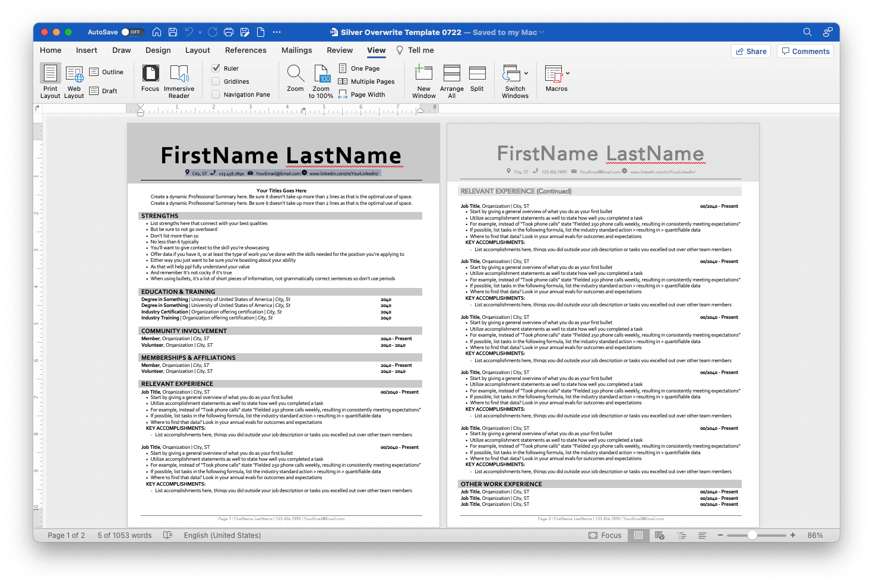The image size is (873, 586).
Task: Expand the Undo history dropdown arrow
Action: click(200, 32)
